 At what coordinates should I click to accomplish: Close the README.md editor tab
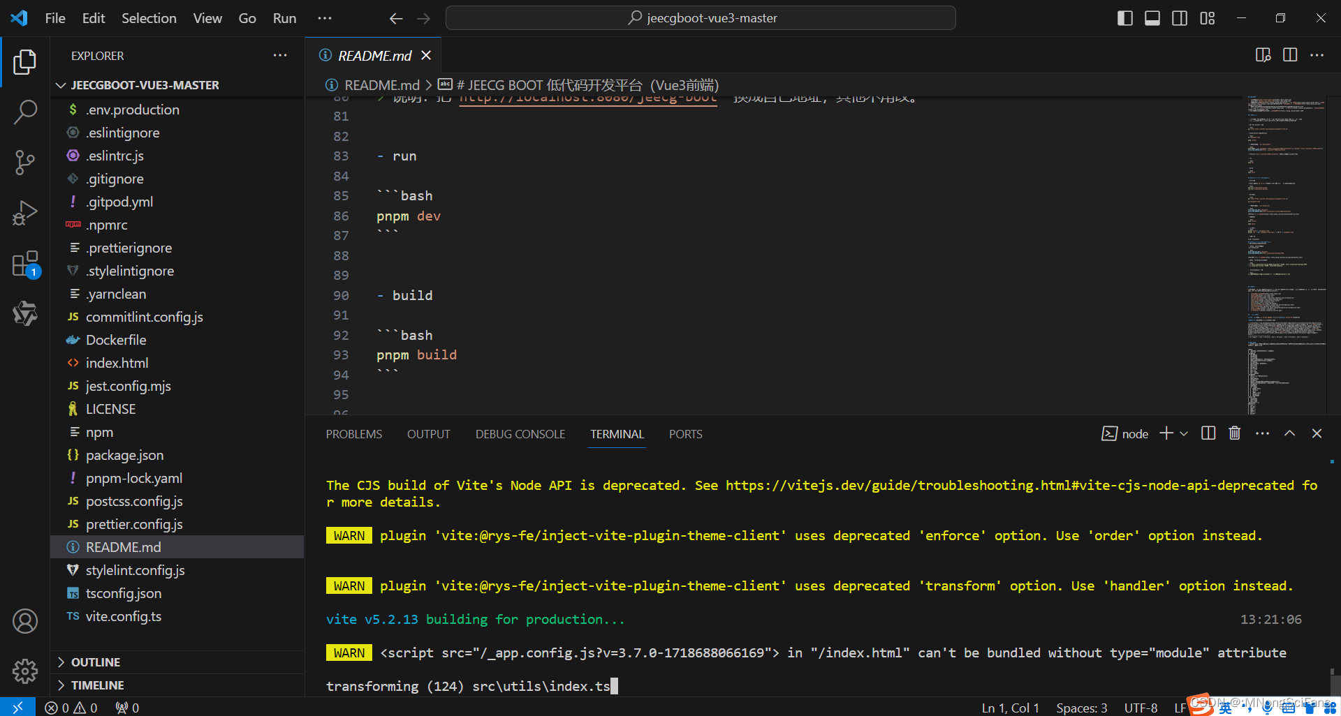coord(426,55)
